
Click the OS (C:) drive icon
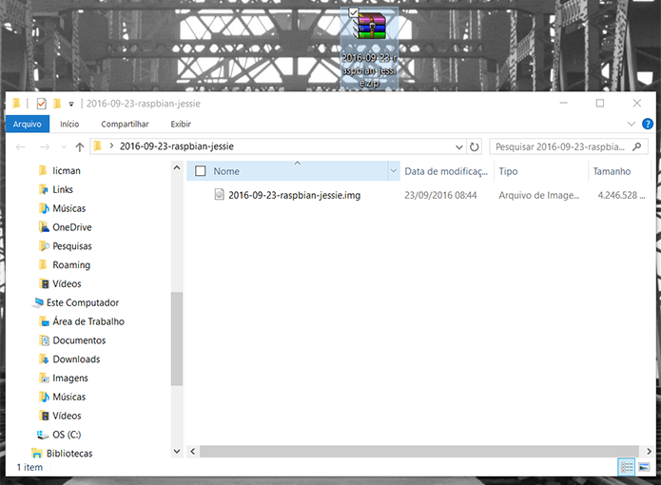43,435
